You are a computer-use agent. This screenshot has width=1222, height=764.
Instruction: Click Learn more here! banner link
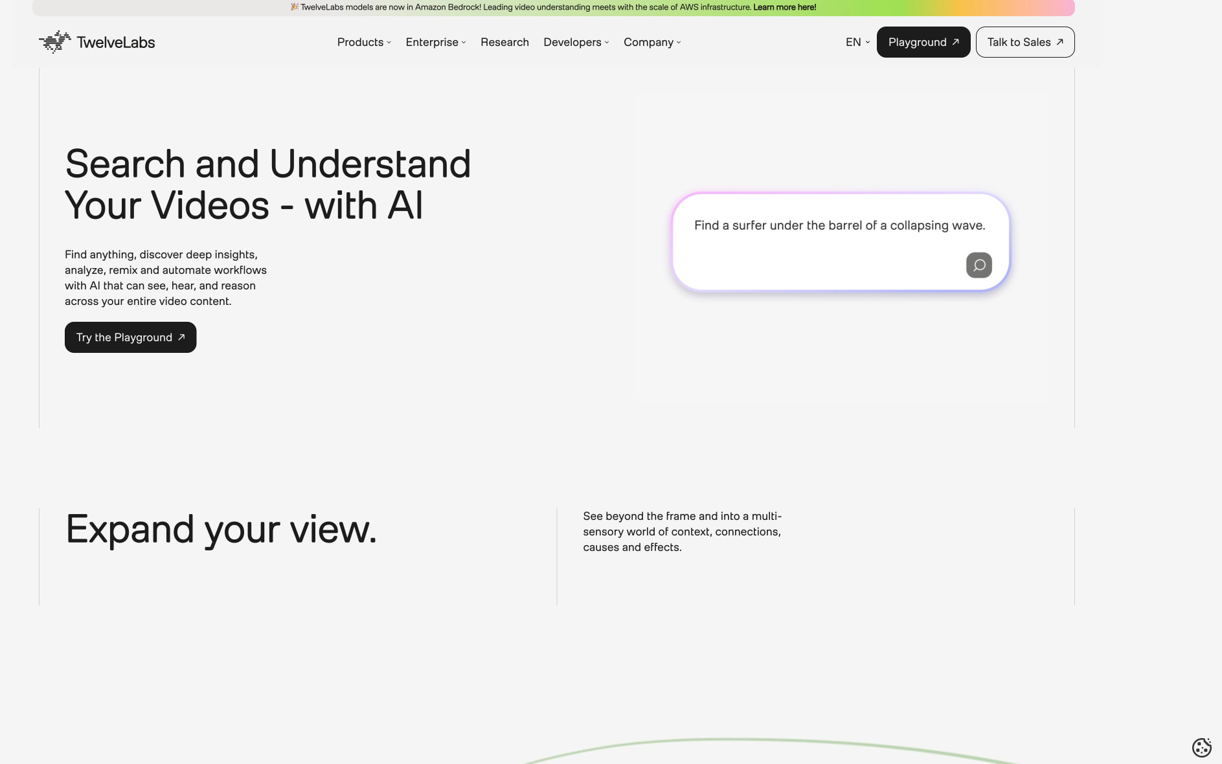pos(784,7)
